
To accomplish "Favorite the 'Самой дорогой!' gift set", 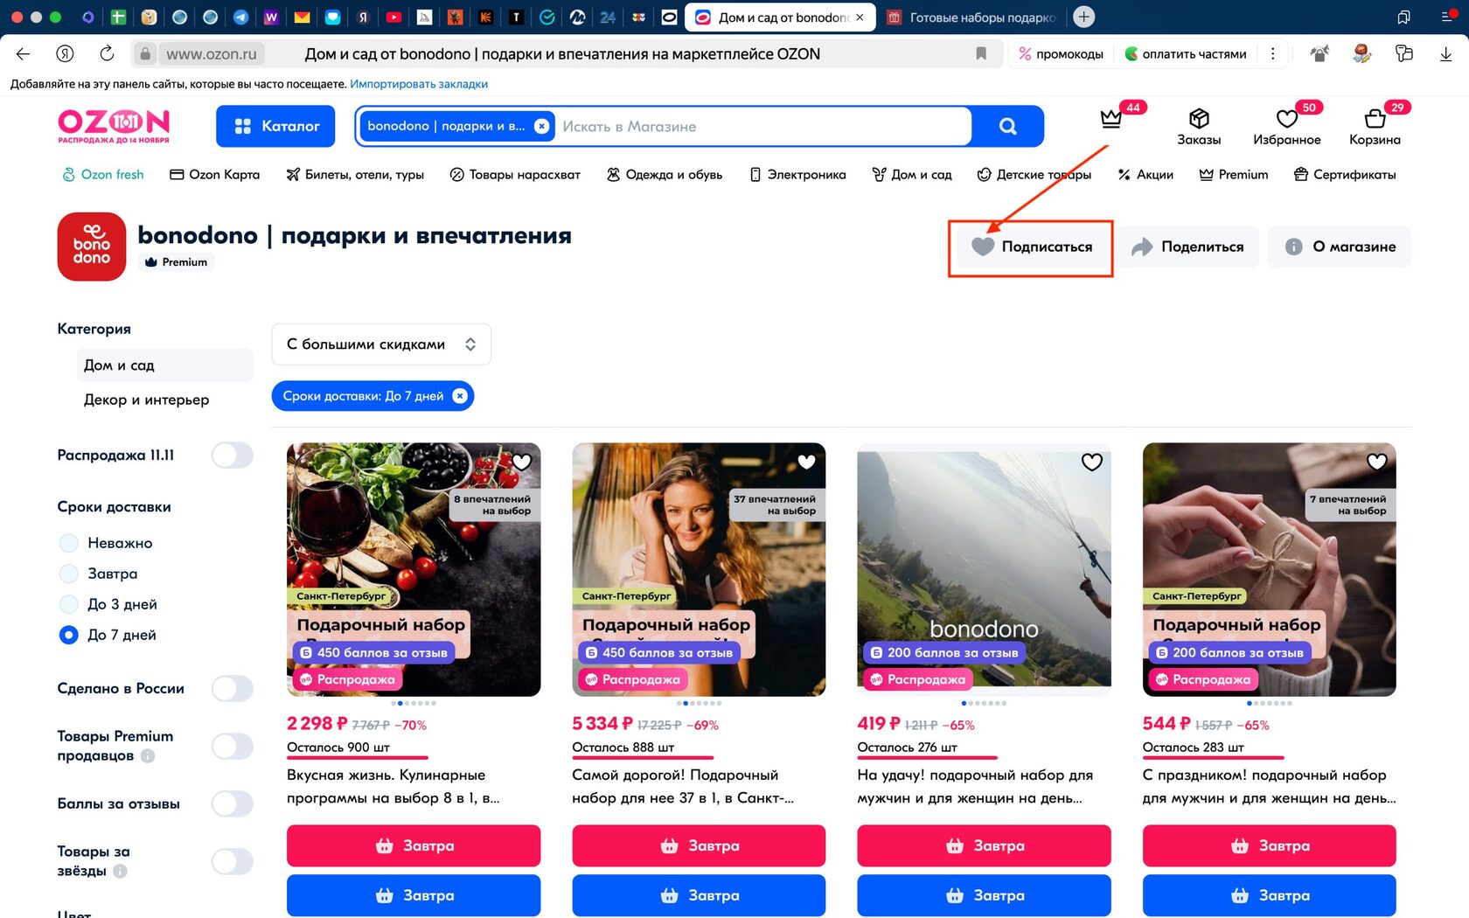I will point(807,462).
